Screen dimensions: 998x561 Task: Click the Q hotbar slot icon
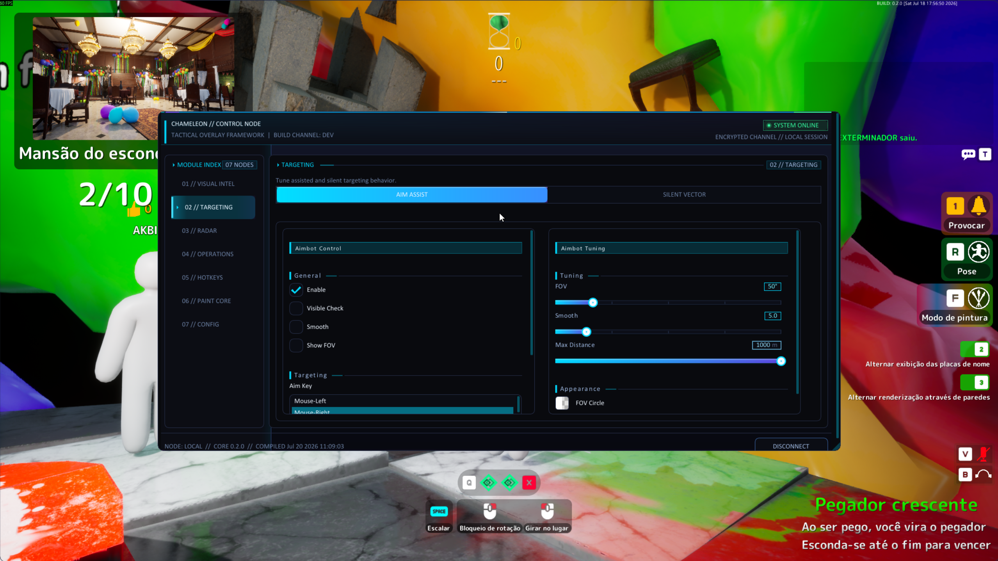469,483
